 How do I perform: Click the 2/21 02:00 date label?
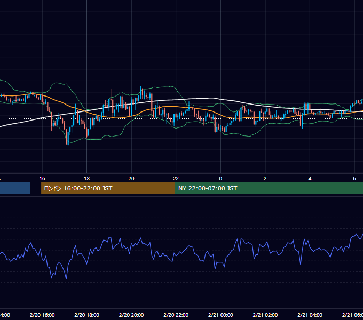(265, 315)
